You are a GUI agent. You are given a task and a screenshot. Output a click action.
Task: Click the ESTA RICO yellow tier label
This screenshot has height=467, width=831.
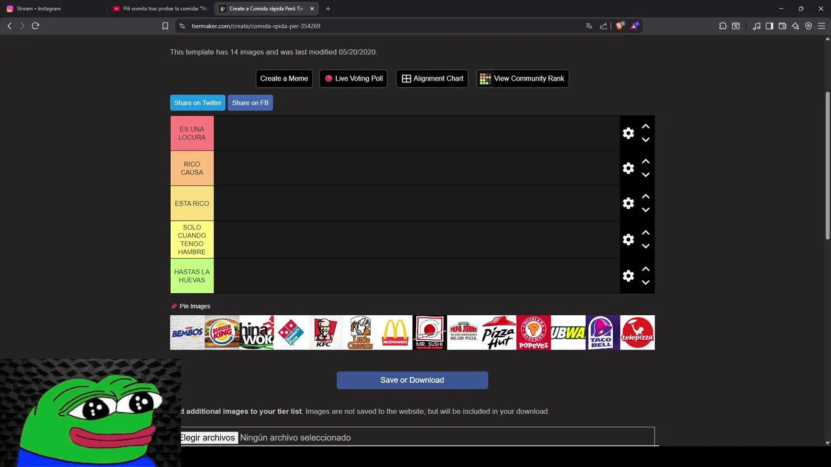(192, 203)
